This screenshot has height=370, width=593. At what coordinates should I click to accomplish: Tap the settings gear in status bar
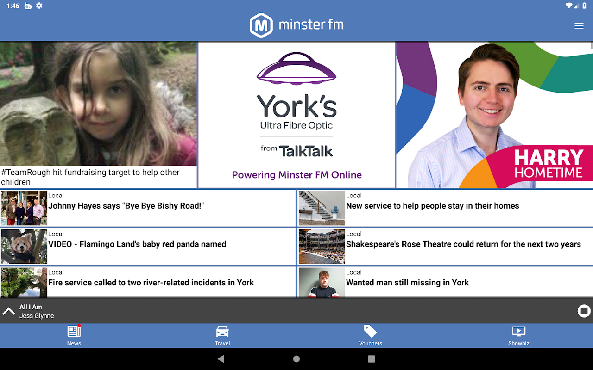point(39,6)
